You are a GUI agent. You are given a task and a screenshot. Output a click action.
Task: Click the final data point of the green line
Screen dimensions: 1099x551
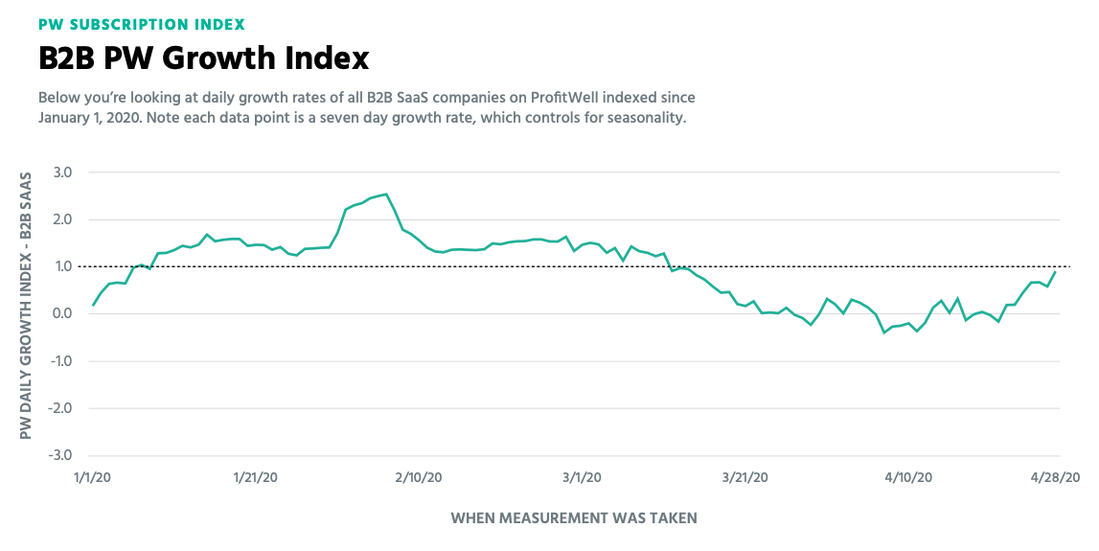click(x=1055, y=272)
